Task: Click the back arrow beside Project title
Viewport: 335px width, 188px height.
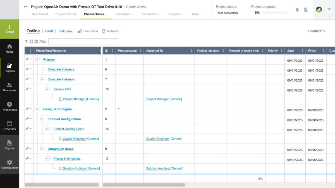Action: [26, 7]
